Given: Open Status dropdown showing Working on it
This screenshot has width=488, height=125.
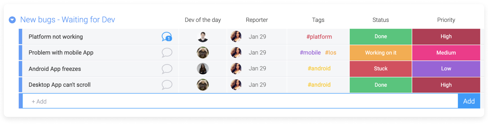Looking at the screenshot, I should click(380, 53).
